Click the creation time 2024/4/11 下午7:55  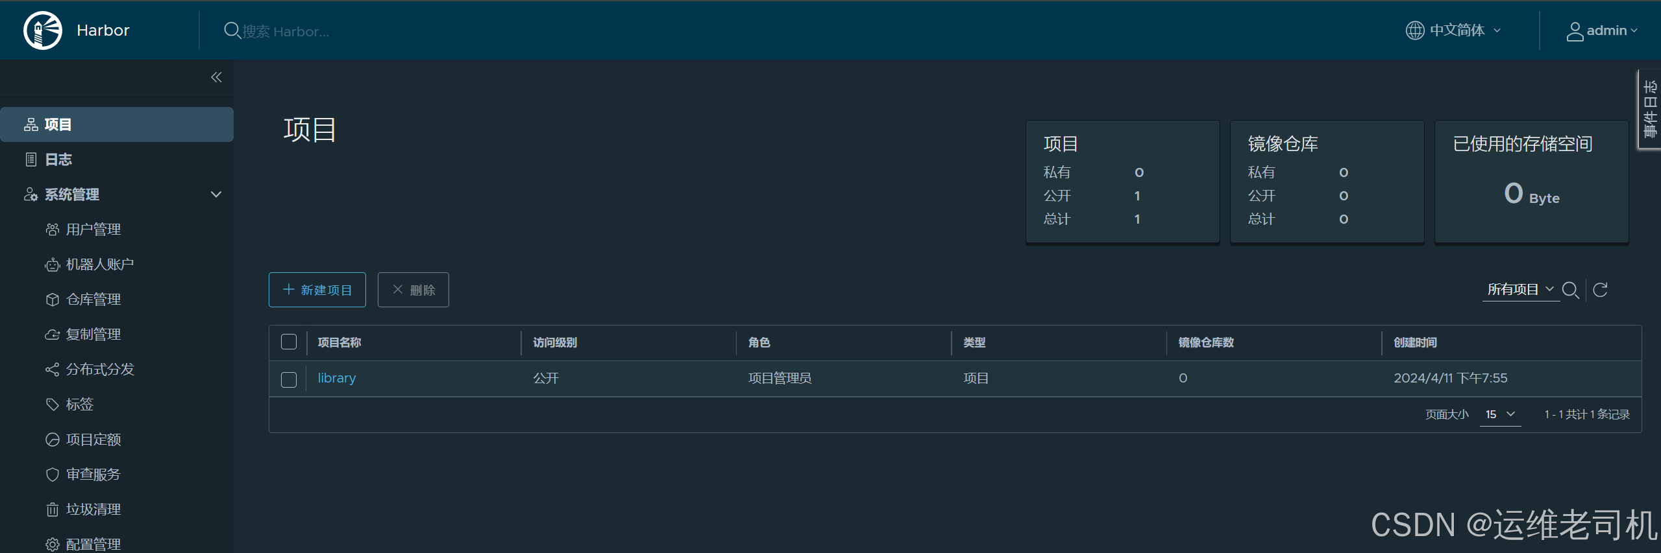point(1451,378)
